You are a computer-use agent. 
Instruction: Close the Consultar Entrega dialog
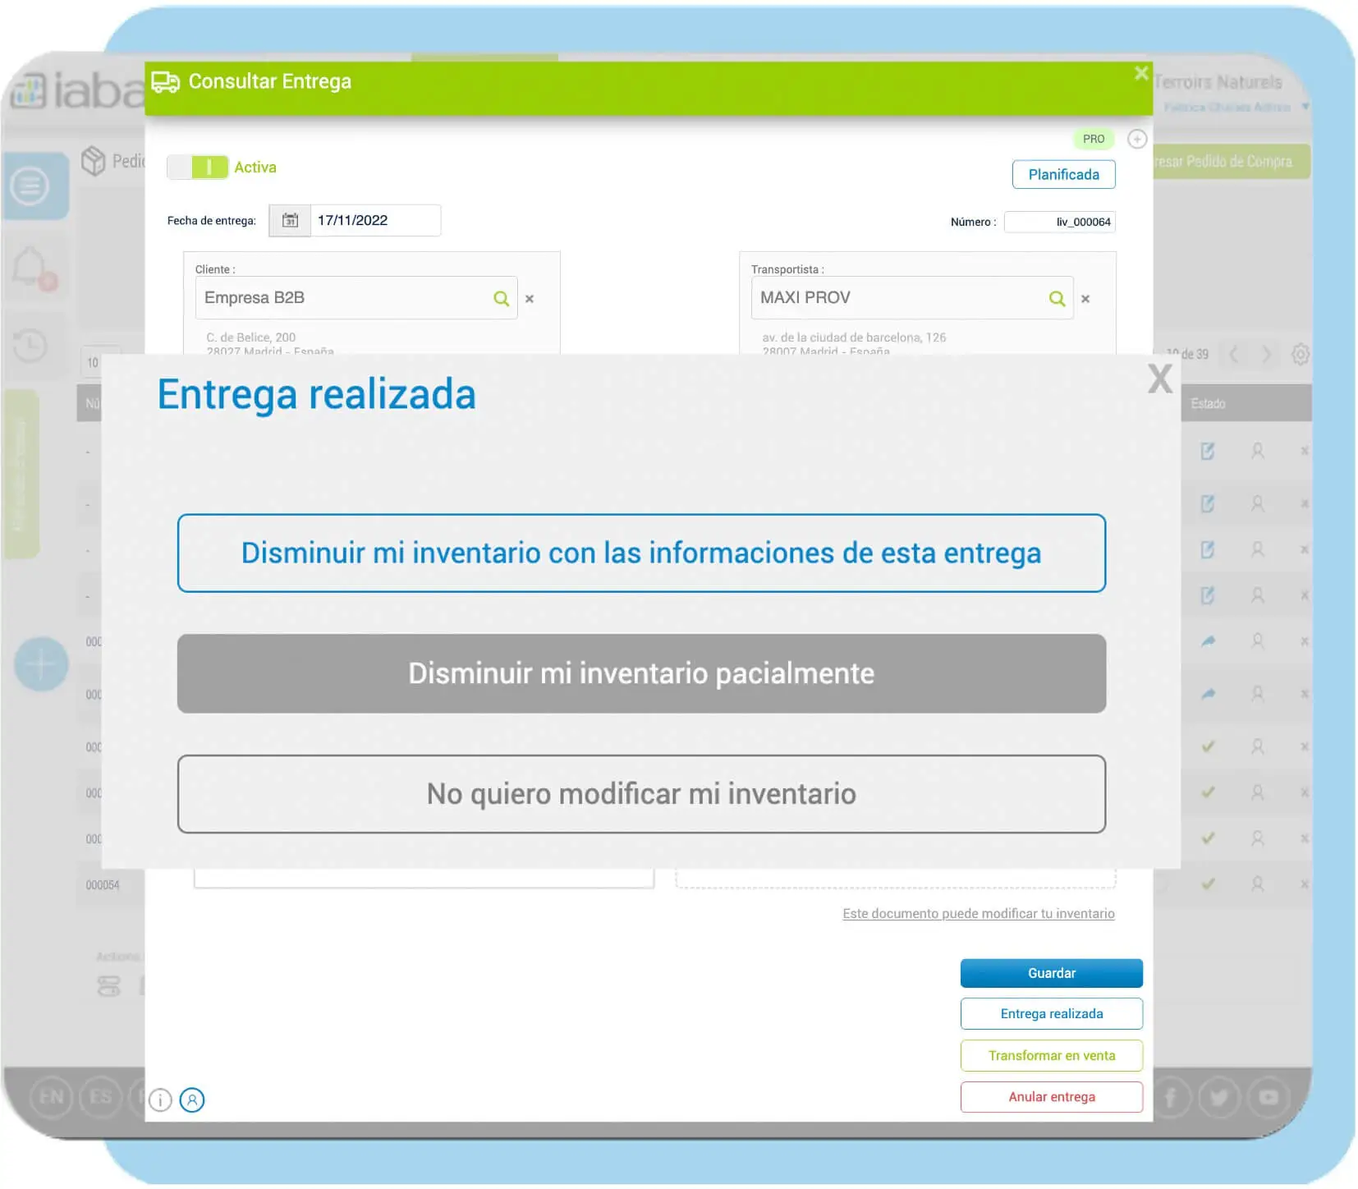1141,73
